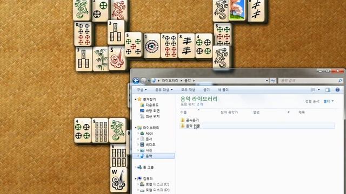This screenshot has height=194, width=346.
Task: Select 라이브러리 in the address breadcrumb
Action: (x=170, y=81)
